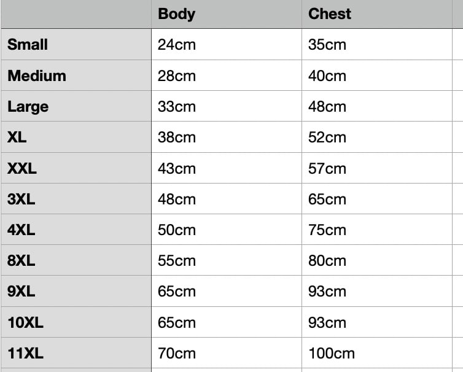Select the Large row header cell
This screenshot has height=372, width=463.
[x=76, y=107]
